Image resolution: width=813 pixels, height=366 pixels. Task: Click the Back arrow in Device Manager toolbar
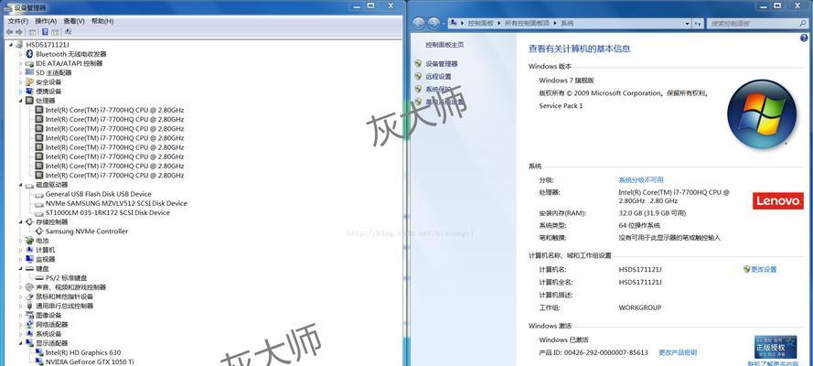click(x=9, y=32)
